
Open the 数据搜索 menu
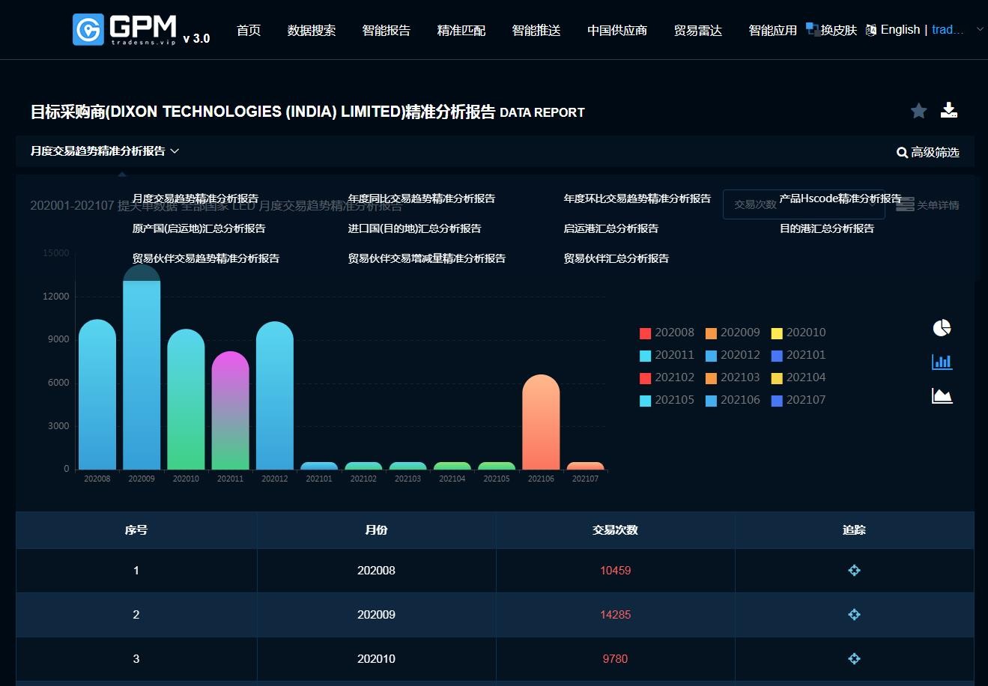[312, 30]
